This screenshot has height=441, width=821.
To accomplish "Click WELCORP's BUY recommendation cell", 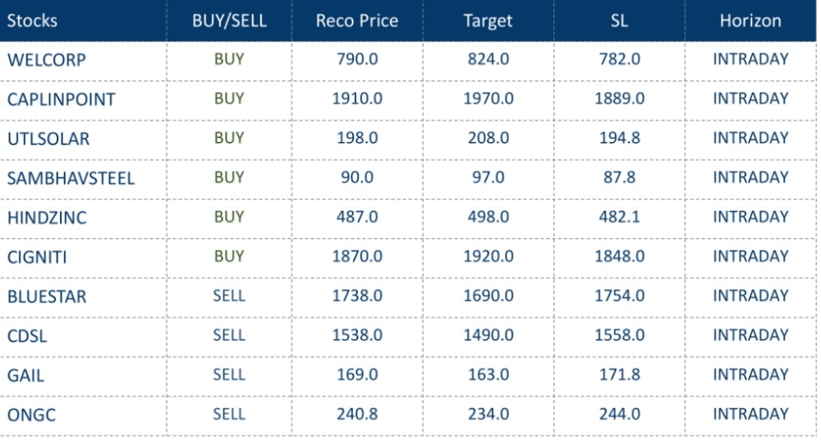I will coord(229,59).
